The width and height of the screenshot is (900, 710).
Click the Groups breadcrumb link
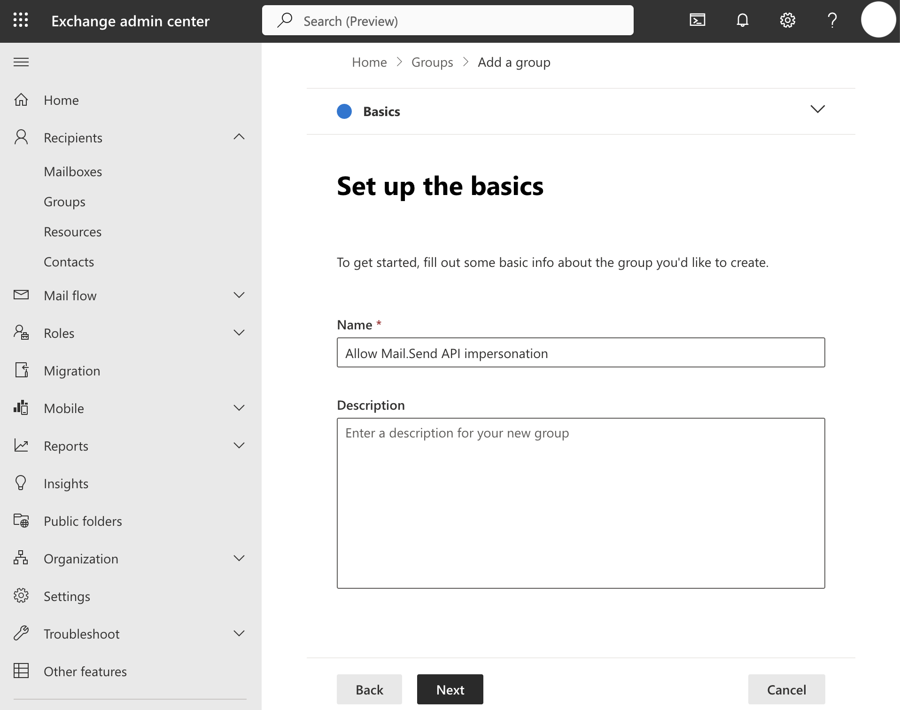point(432,62)
